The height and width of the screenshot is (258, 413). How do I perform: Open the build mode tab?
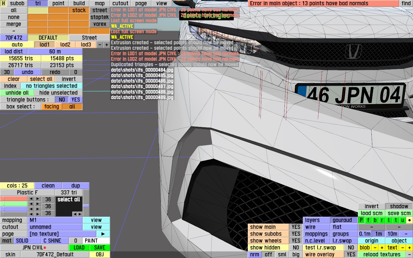click(x=79, y=3)
